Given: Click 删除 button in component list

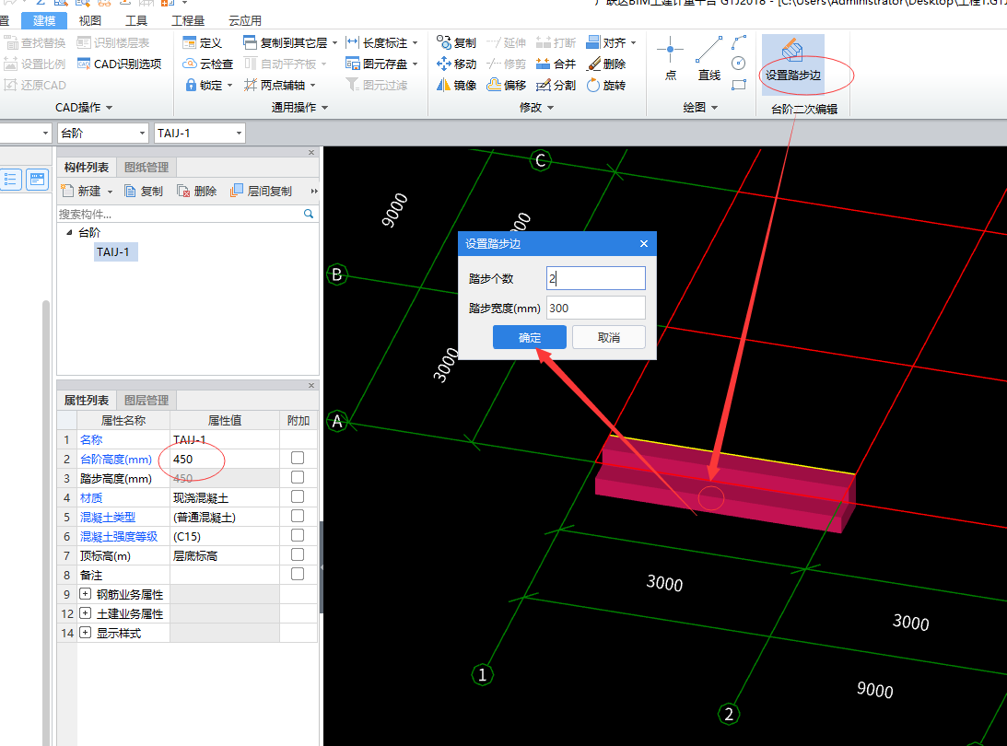Looking at the screenshot, I should tap(197, 191).
